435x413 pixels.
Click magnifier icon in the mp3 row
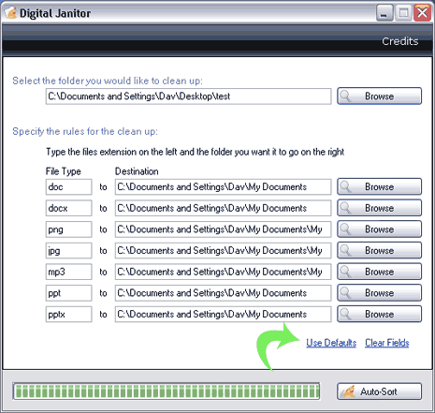point(345,272)
